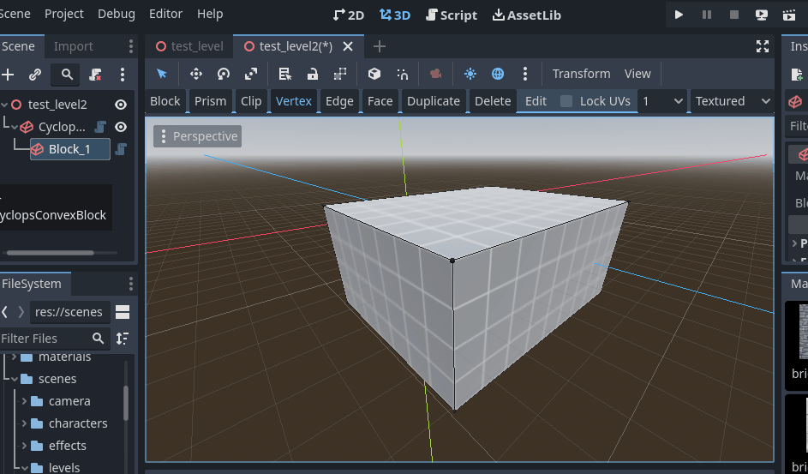
Task: Open the Debug menu
Action: click(x=117, y=14)
